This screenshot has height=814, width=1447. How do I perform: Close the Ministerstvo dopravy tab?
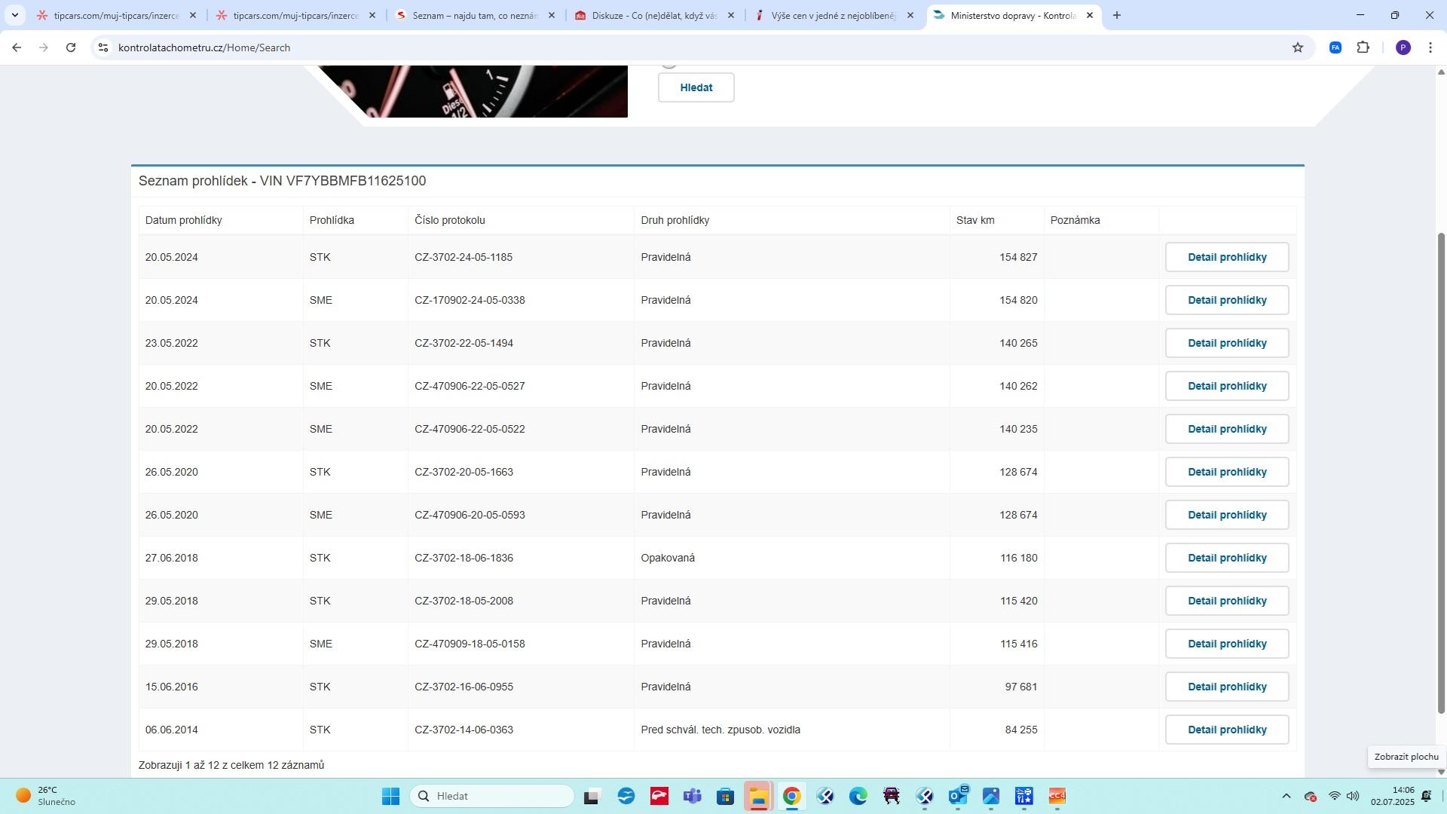click(x=1089, y=15)
